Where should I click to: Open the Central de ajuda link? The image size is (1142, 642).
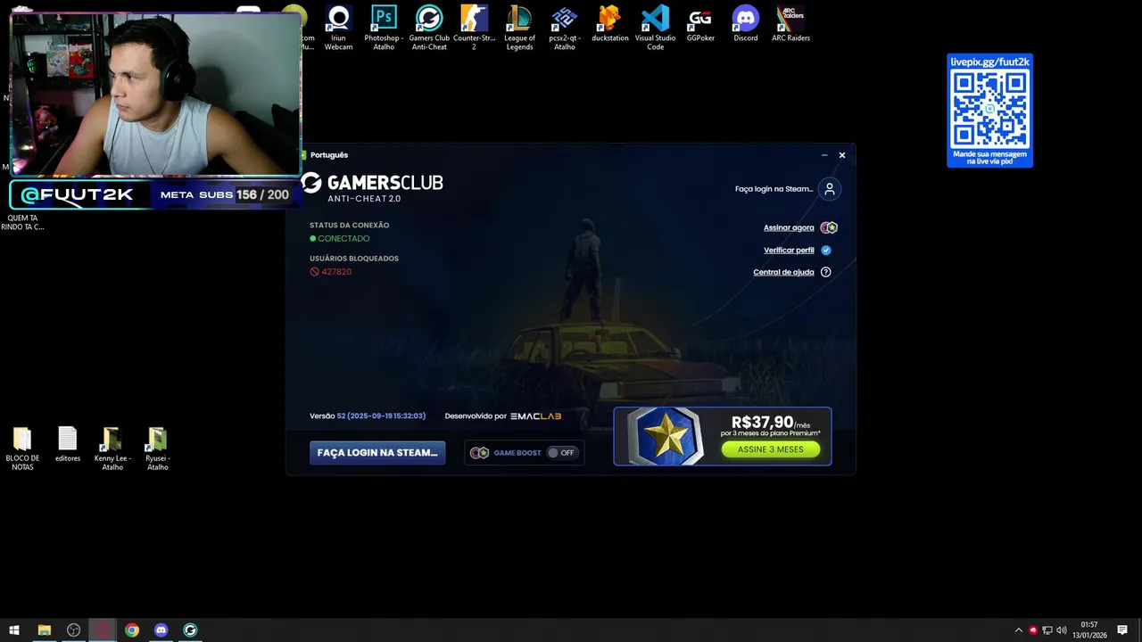(783, 272)
